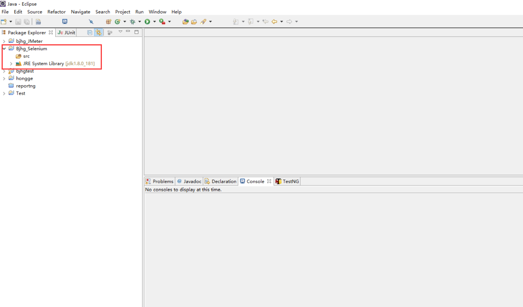Open the Navigate menu
Viewport: 523px width, 307px height.
tap(80, 12)
